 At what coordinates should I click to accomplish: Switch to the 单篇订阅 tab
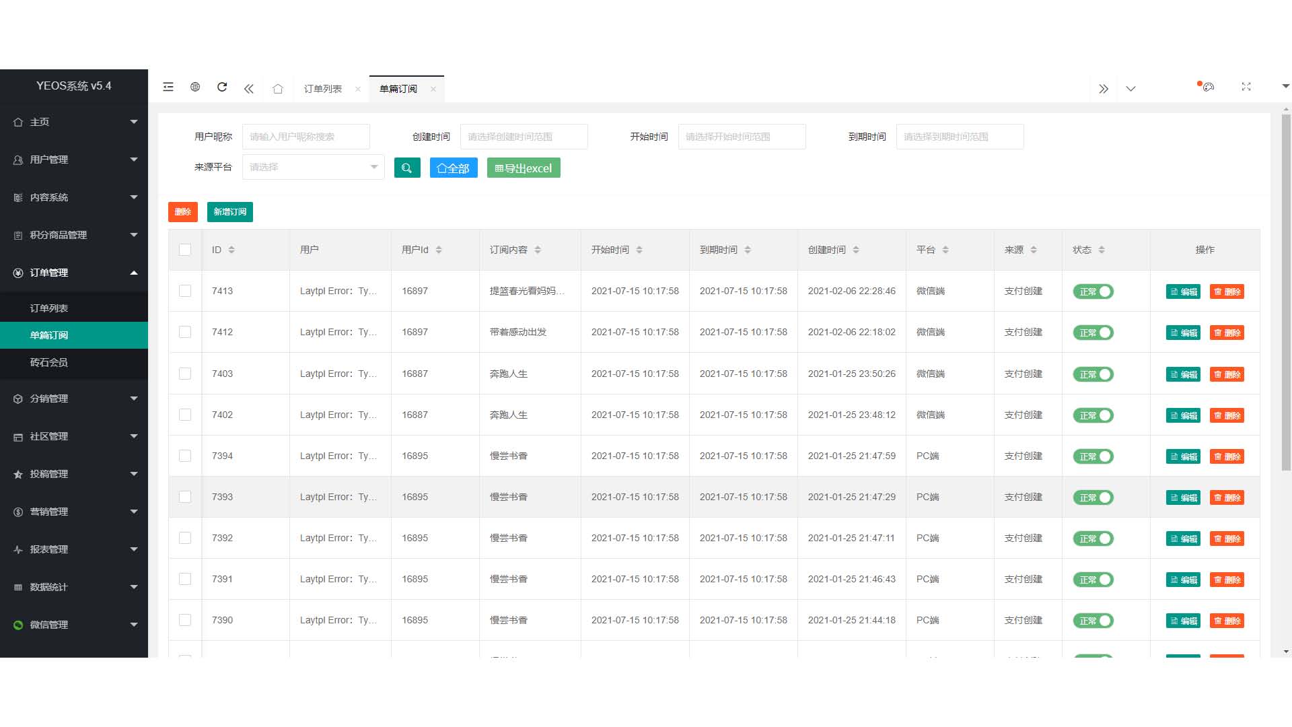click(x=398, y=89)
